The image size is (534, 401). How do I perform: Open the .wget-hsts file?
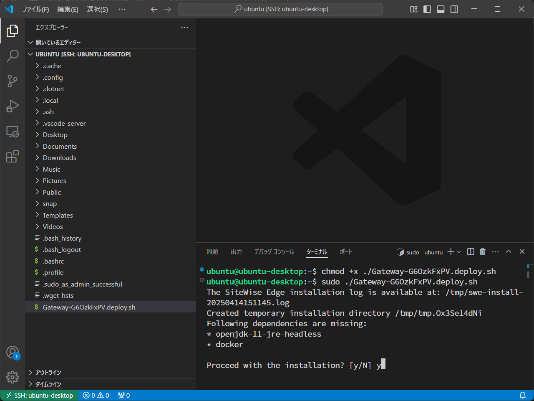[x=111, y=296]
